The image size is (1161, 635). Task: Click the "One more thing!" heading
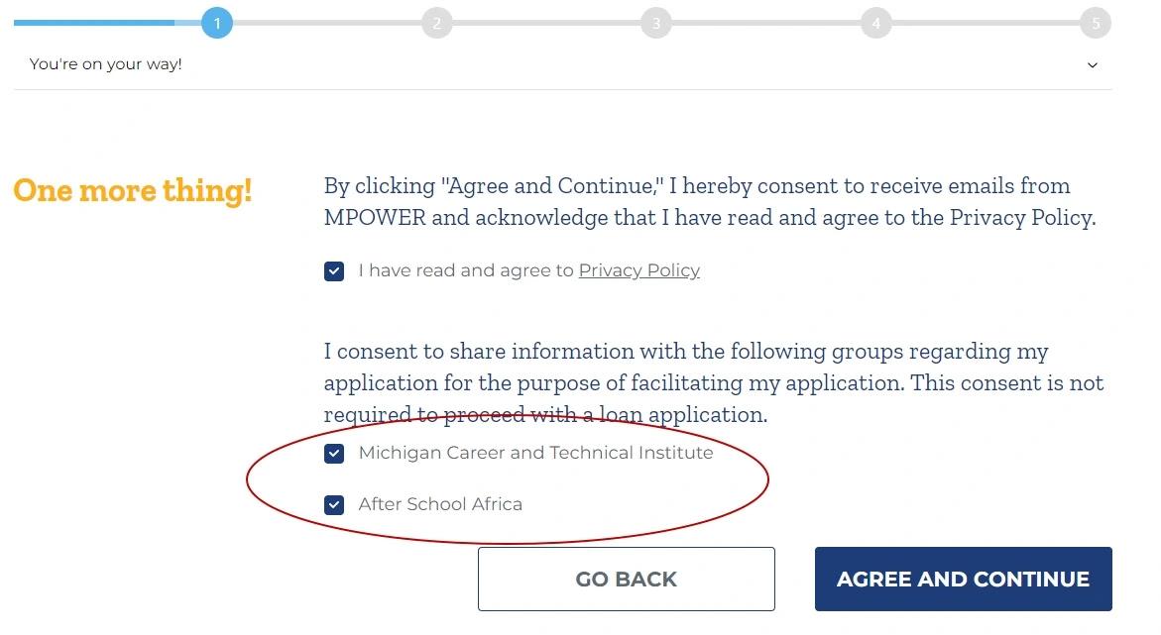pos(132,190)
